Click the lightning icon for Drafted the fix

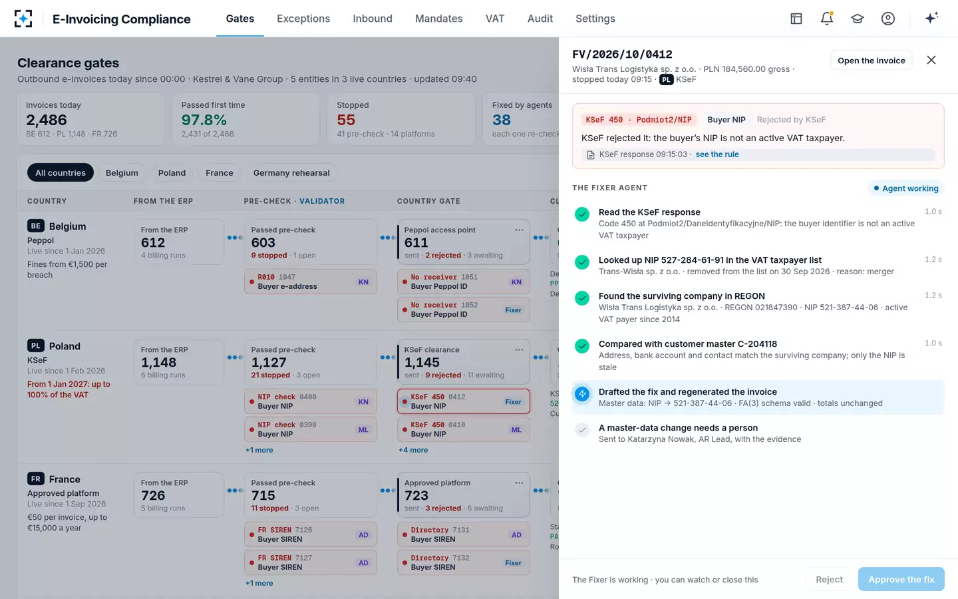coord(582,393)
